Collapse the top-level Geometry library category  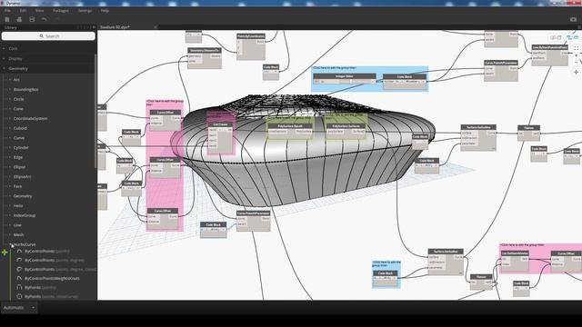point(4,69)
